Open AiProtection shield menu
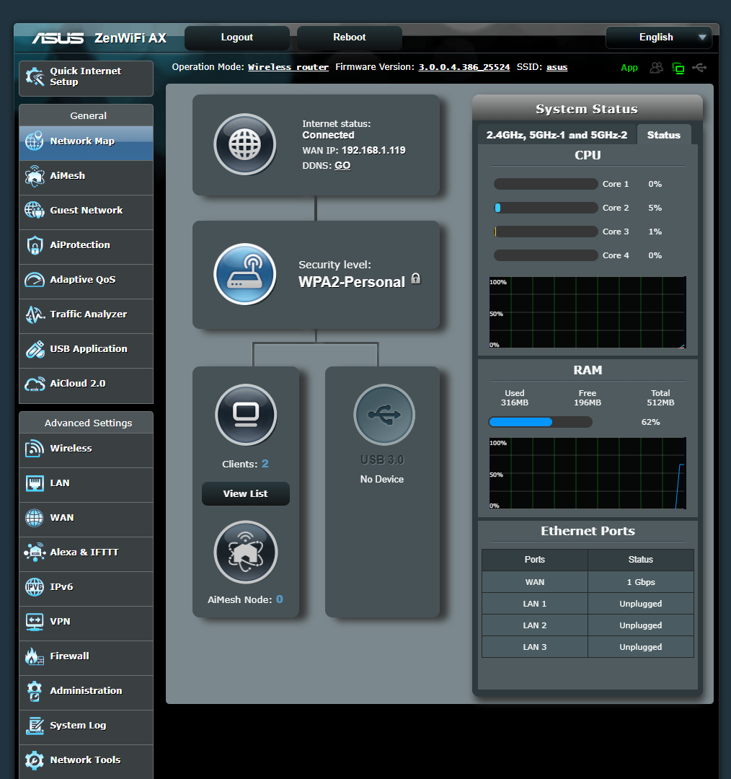Image resolution: width=731 pixels, height=779 pixels. click(x=86, y=245)
